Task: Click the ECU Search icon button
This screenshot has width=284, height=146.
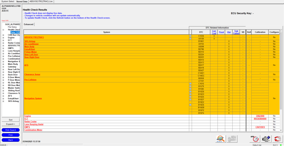Action: (221, 139)
